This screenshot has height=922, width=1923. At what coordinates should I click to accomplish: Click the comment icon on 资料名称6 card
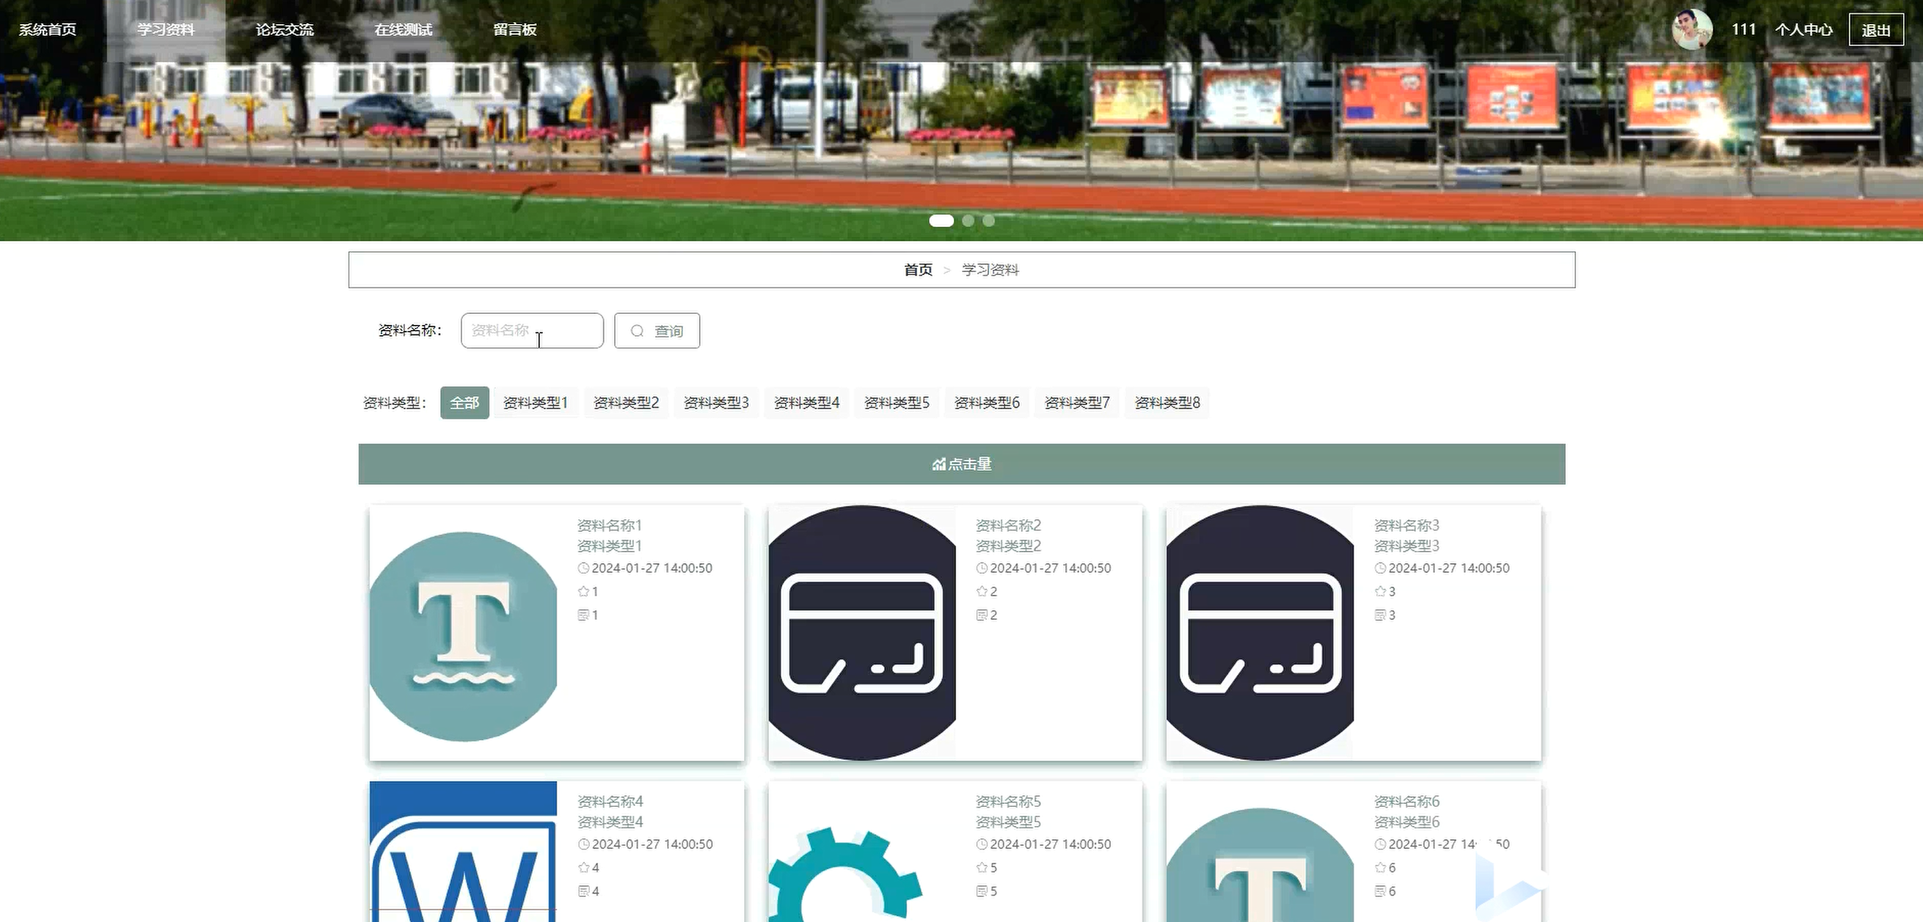(1380, 891)
